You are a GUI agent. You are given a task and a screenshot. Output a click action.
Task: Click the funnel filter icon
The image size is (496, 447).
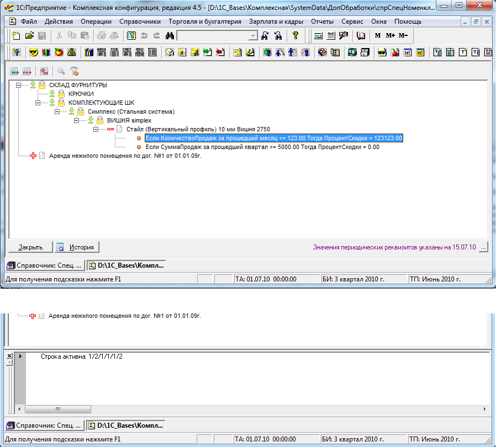coord(75,71)
